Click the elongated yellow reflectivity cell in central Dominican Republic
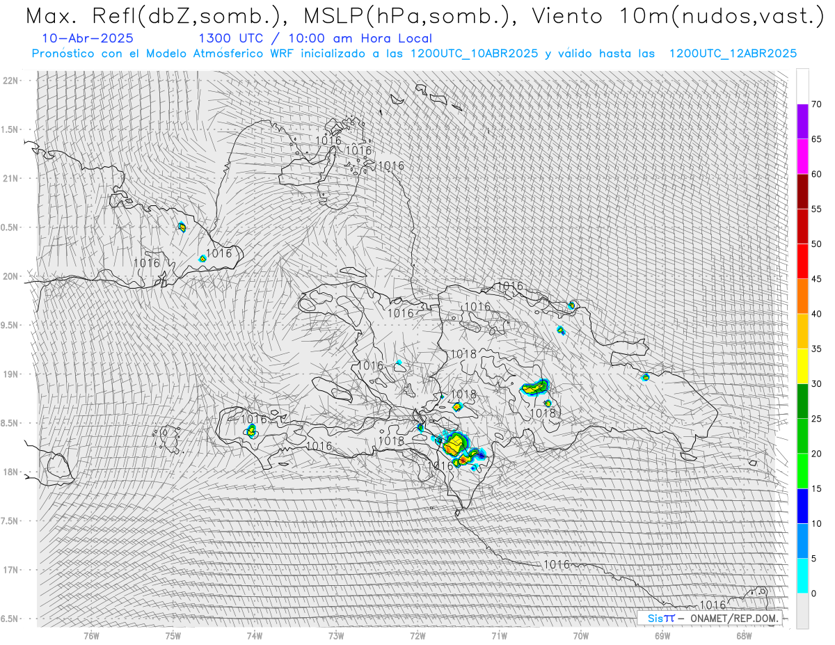 click(534, 387)
